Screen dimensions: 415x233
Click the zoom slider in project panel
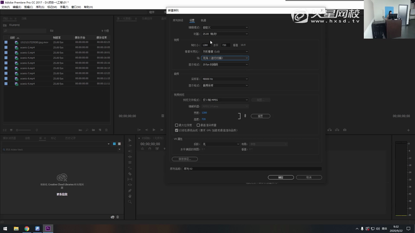coord(23,130)
